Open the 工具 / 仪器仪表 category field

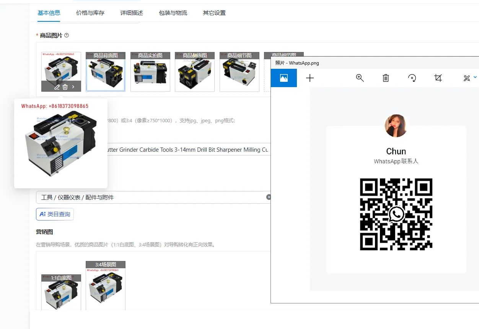point(154,197)
